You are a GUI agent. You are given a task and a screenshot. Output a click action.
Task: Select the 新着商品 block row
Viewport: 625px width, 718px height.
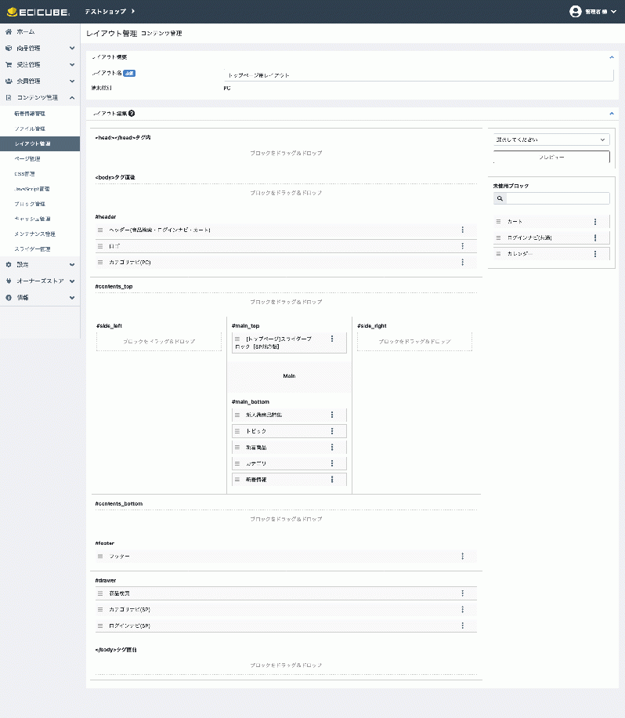pos(289,448)
